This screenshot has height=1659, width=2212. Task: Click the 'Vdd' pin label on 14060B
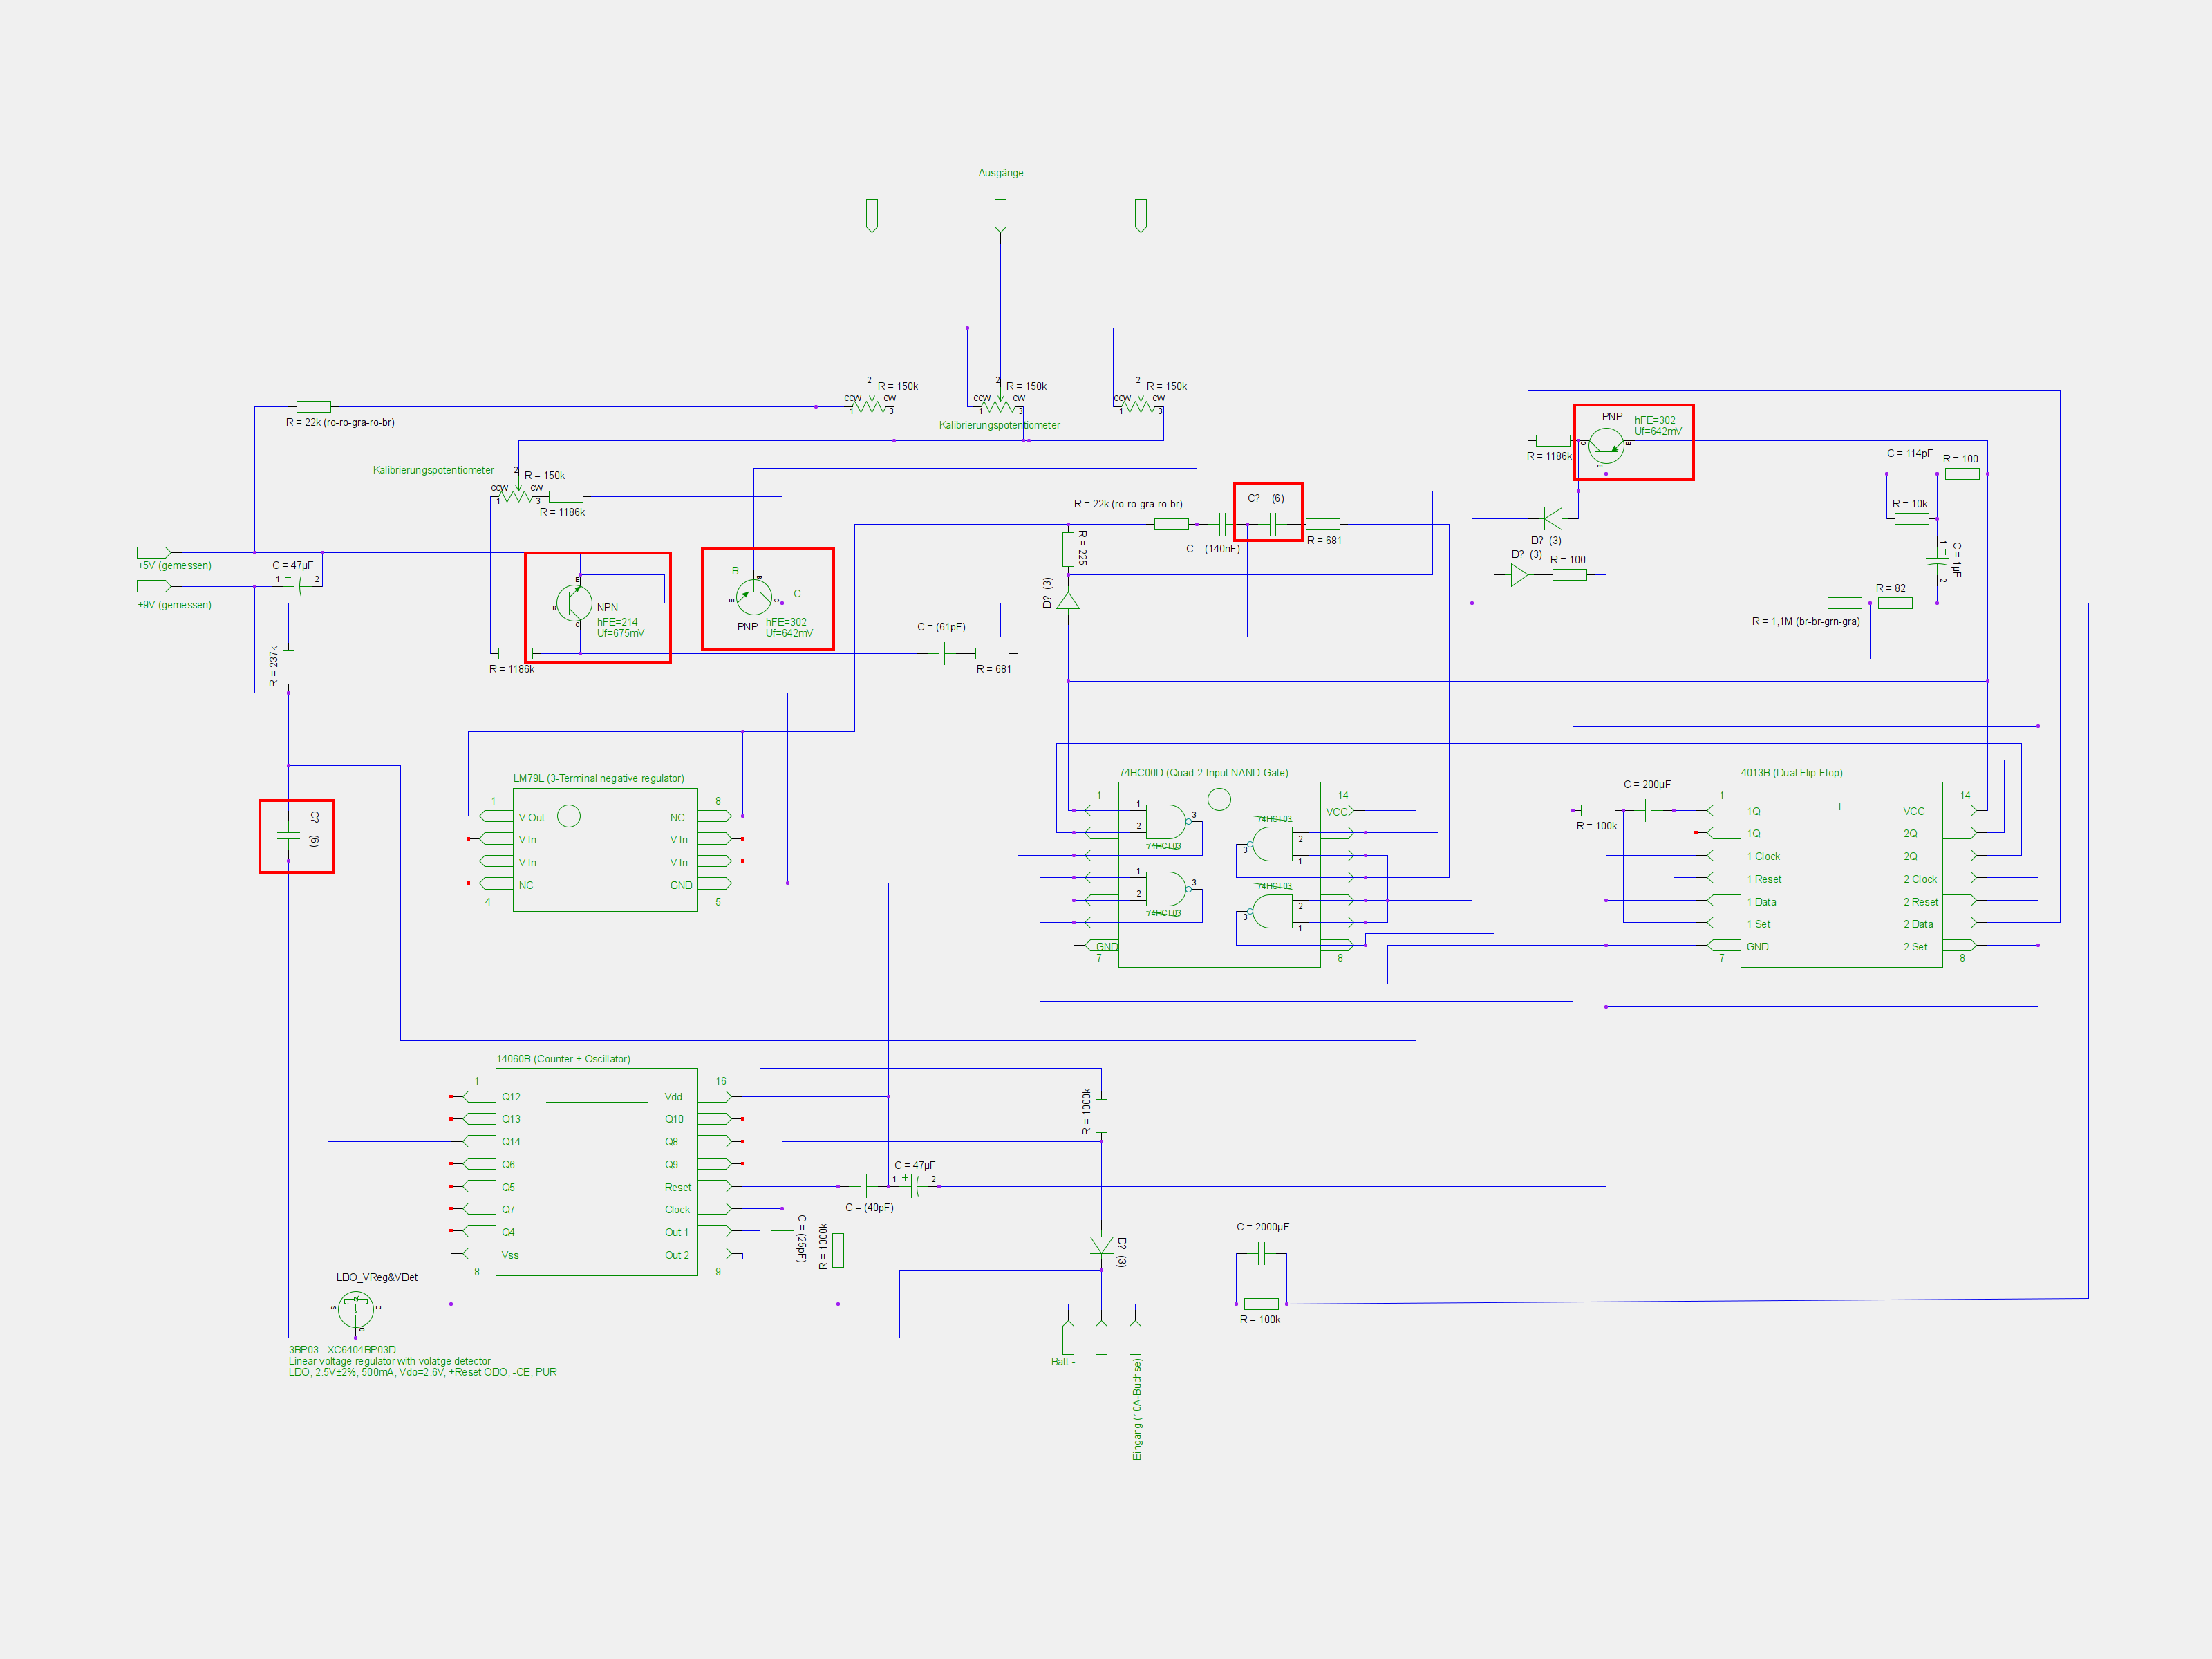click(x=673, y=1097)
